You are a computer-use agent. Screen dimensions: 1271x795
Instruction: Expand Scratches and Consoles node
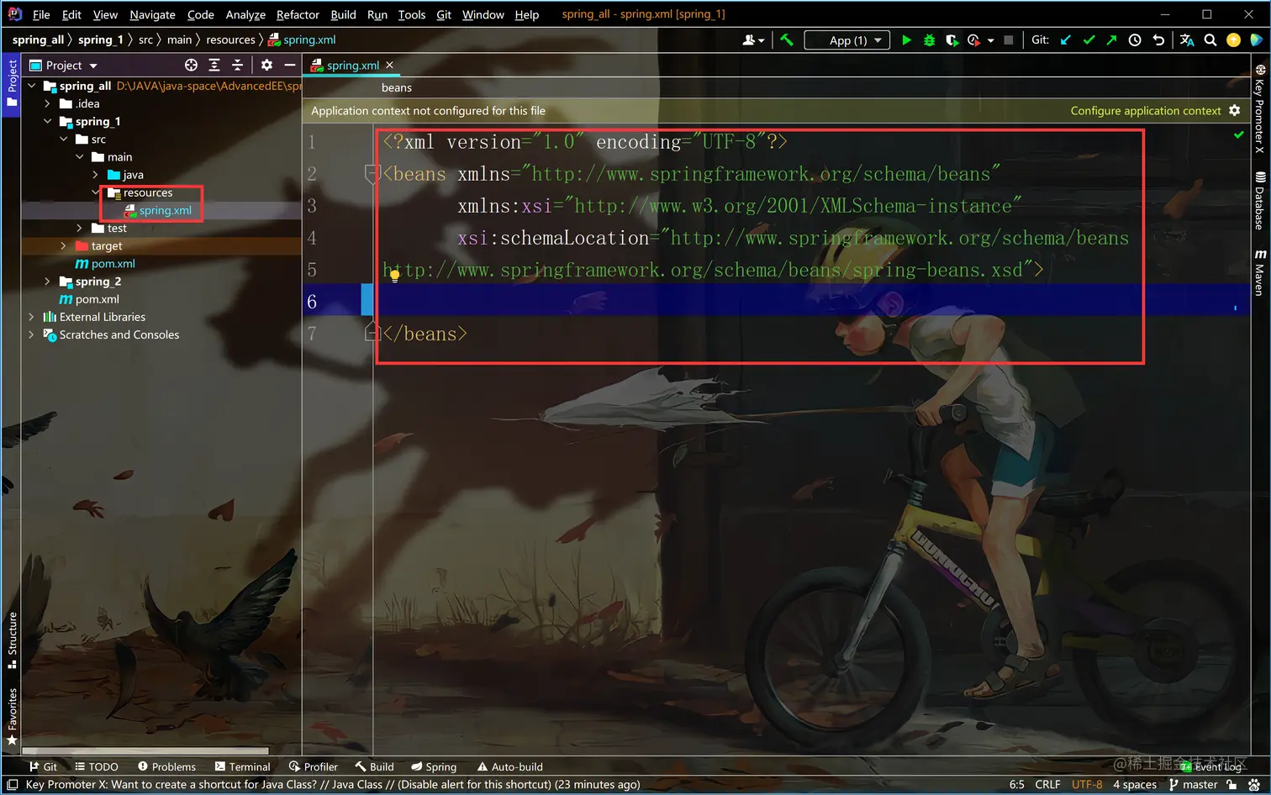coord(31,334)
